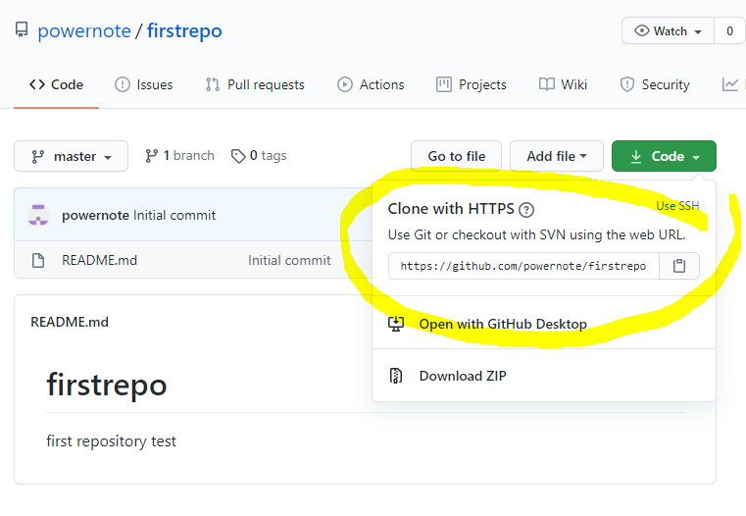Click the README.md panel header
The image size is (746, 516).
[x=70, y=323]
